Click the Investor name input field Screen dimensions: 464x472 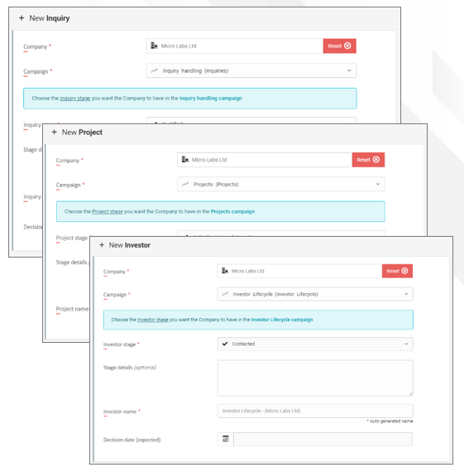(x=315, y=411)
